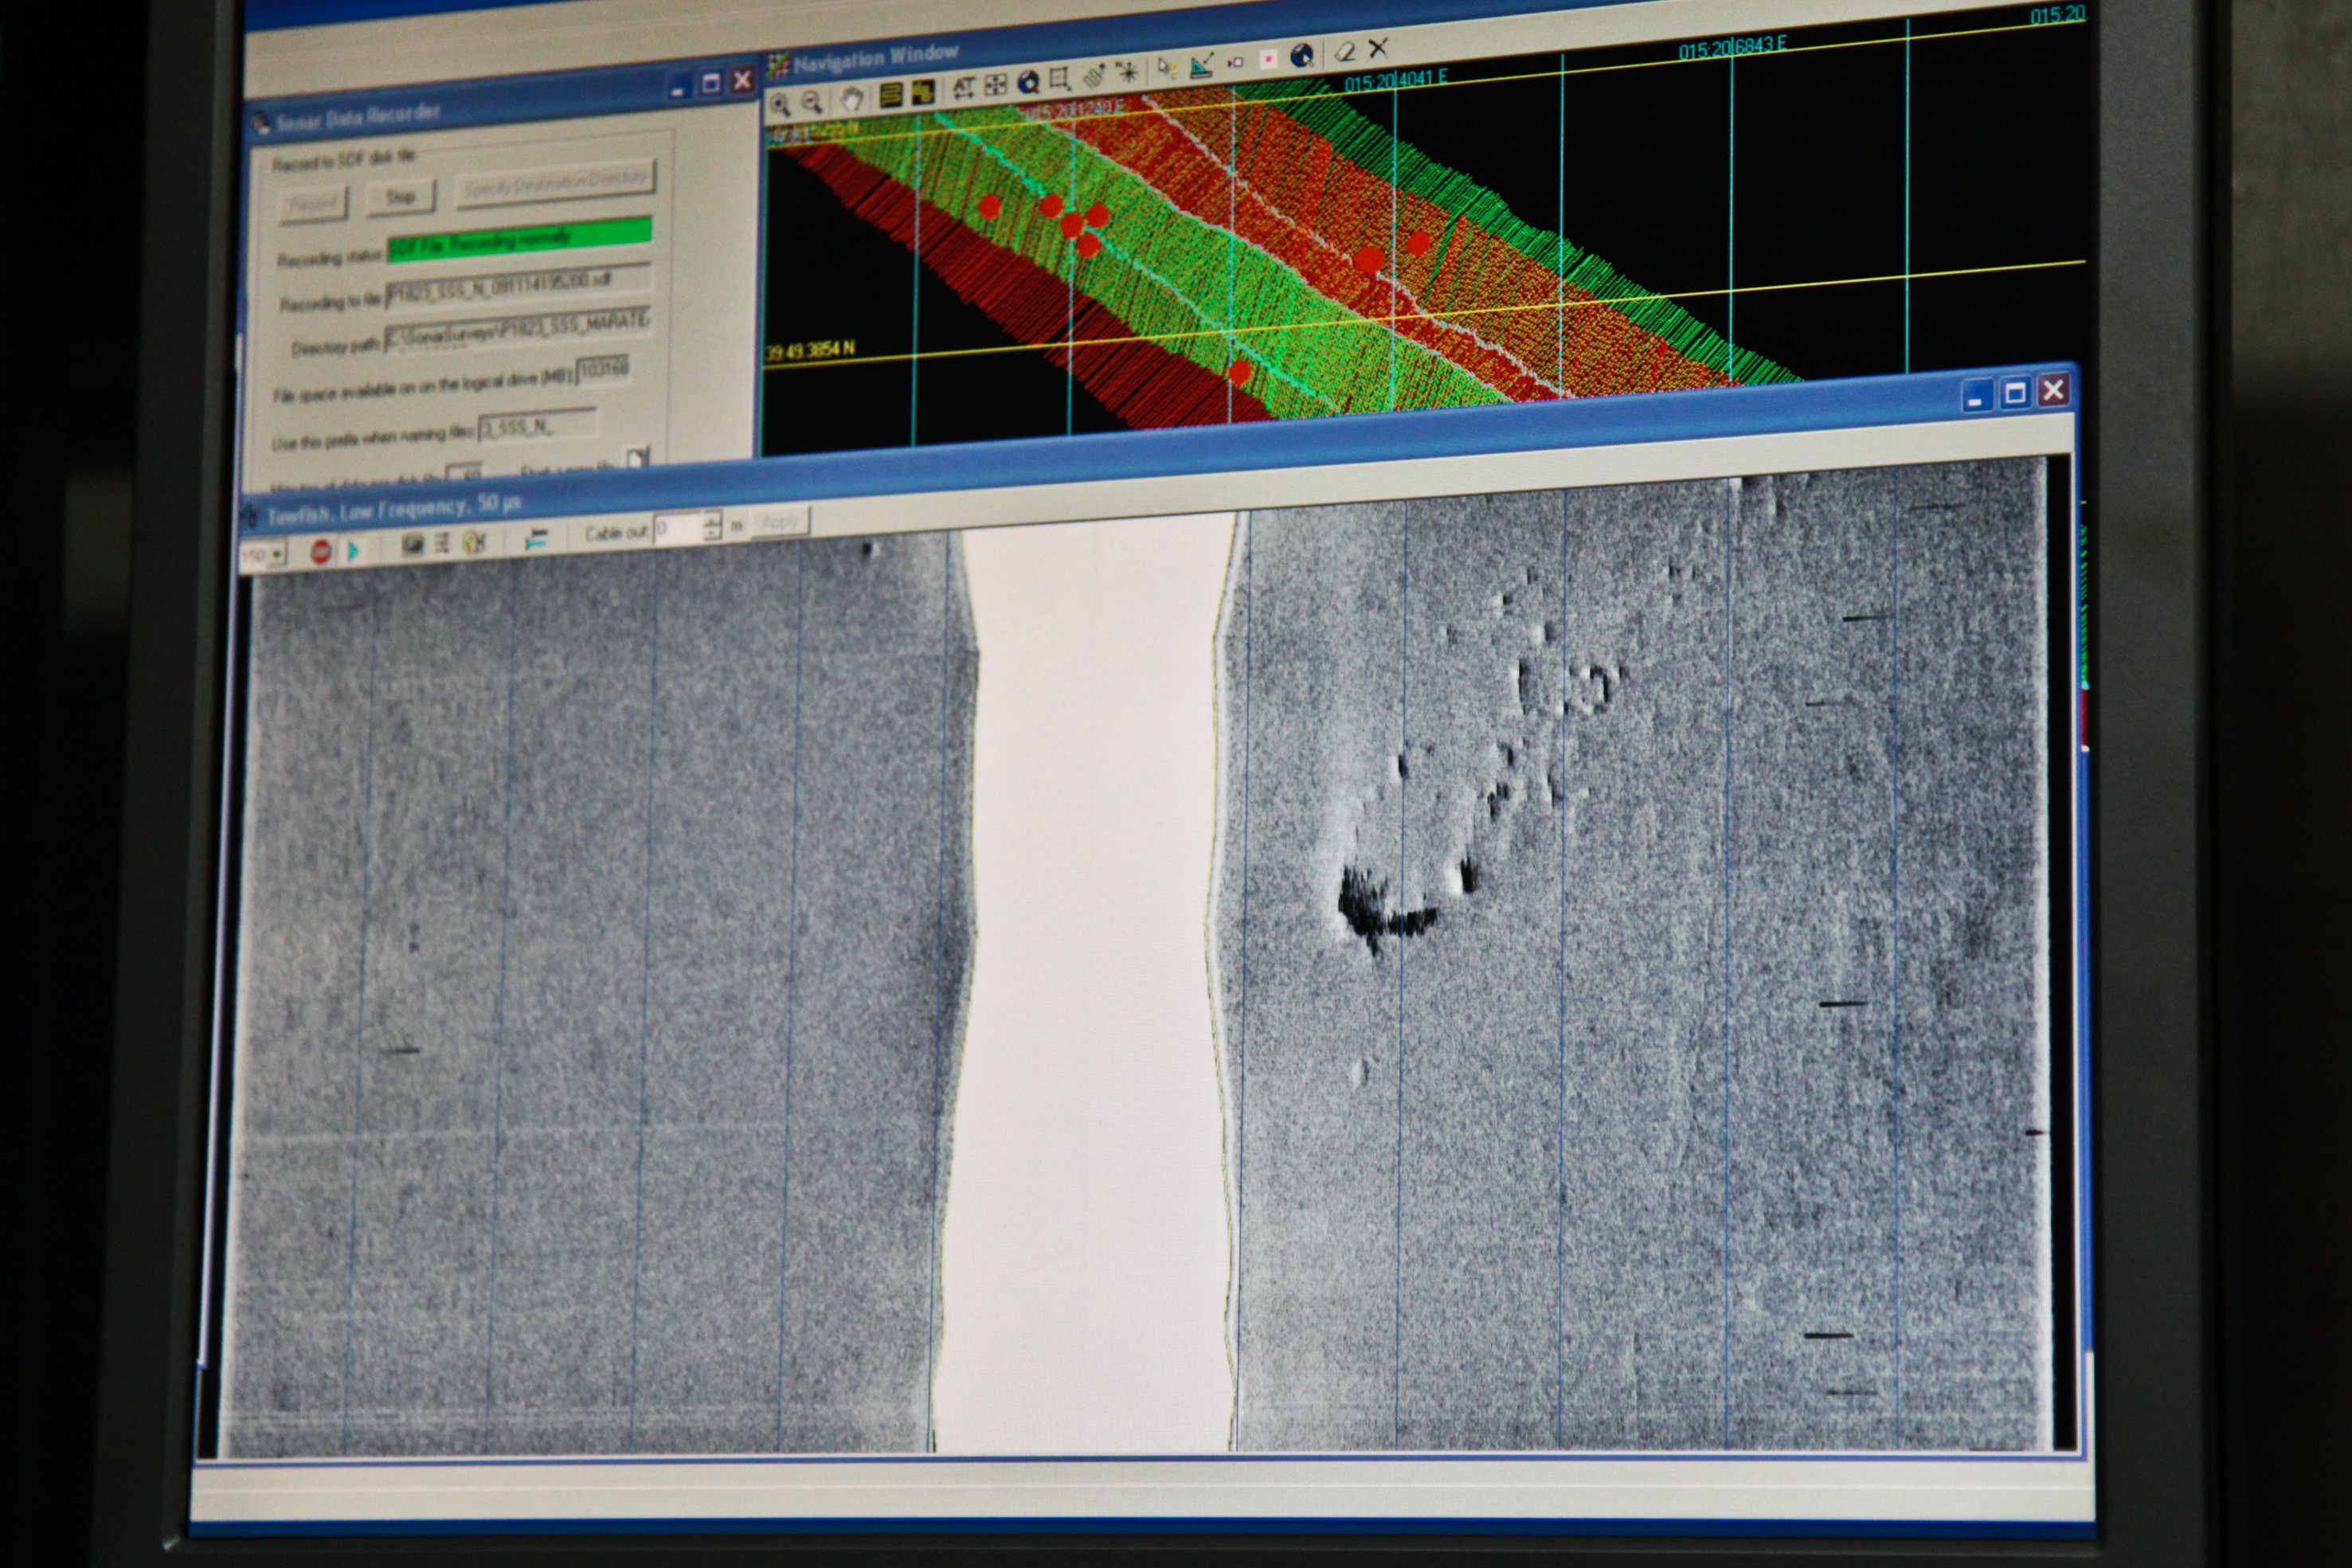2352x1568 pixels.
Task: Select the pan hand tool
Action: [x=851, y=98]
